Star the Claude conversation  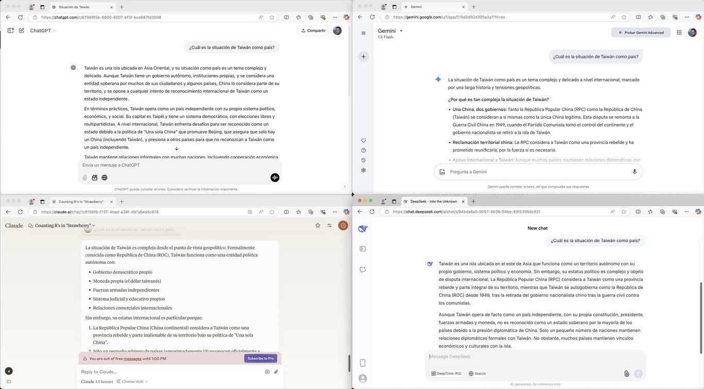coord(317,225)
